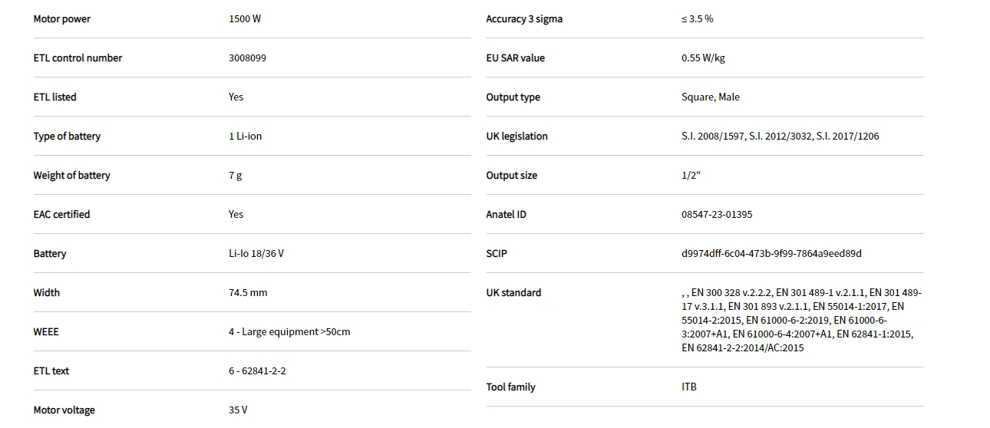Click the EAC certified row label
The height and width of the screenshot is (428, 990).
[x=61, y=215]
